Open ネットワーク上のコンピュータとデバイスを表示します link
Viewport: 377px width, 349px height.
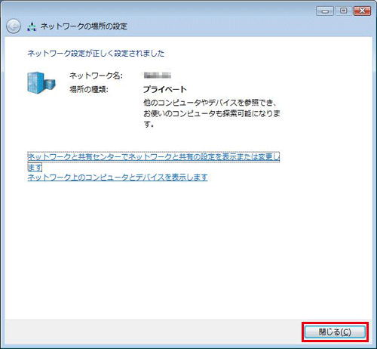118,178
